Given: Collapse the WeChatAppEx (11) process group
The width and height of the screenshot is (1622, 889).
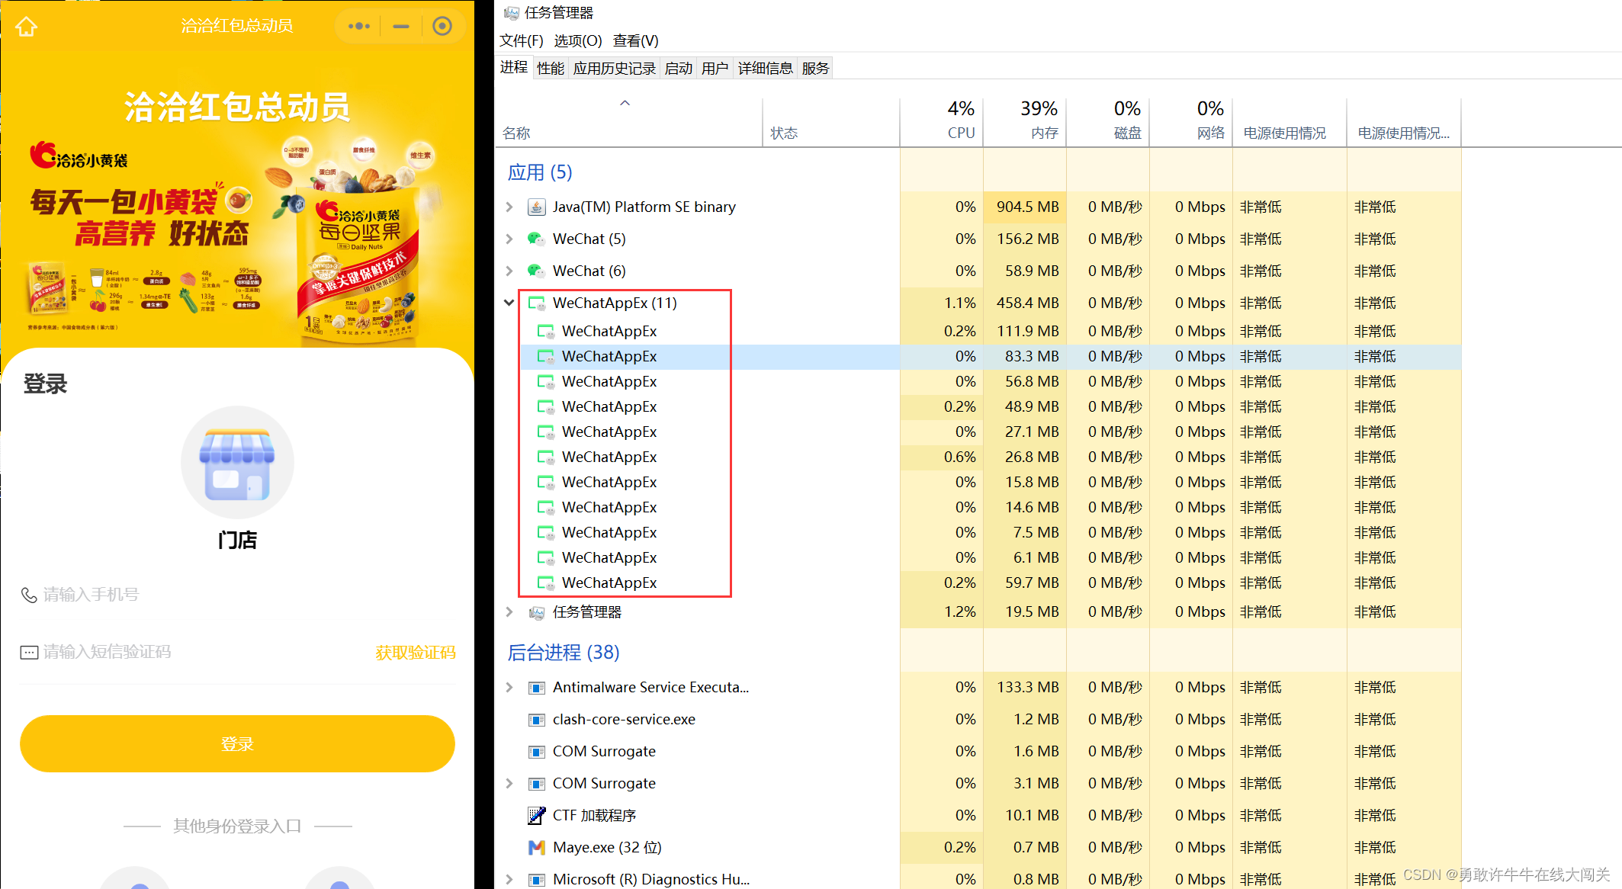Looking at the screenshot, I should pos(509,303).
